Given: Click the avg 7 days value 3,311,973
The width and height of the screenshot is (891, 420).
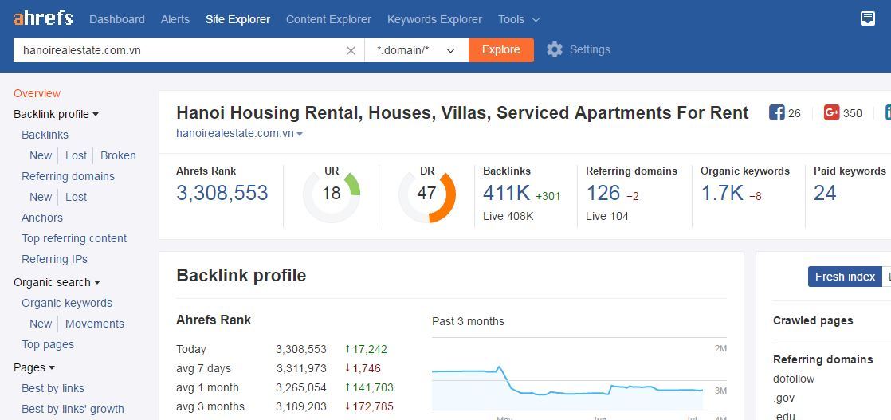Looking at the screenshot, I should pyautogui.click(x=301, y=368).
